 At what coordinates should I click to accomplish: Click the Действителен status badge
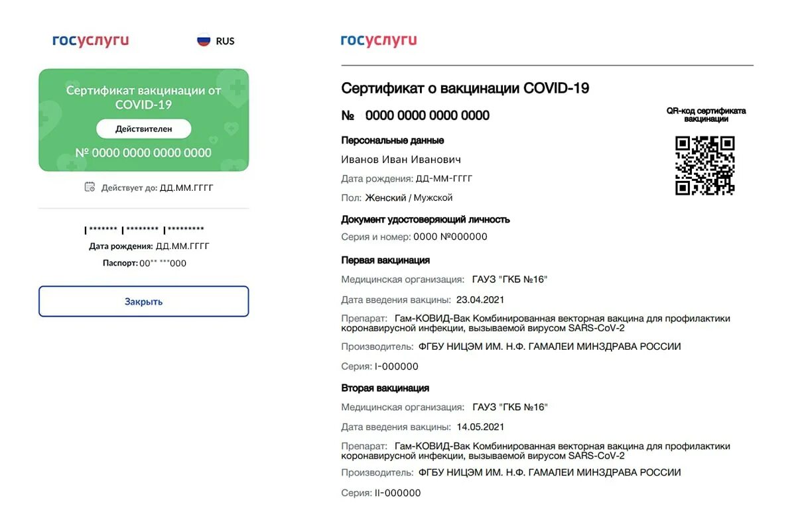[143, 129]
